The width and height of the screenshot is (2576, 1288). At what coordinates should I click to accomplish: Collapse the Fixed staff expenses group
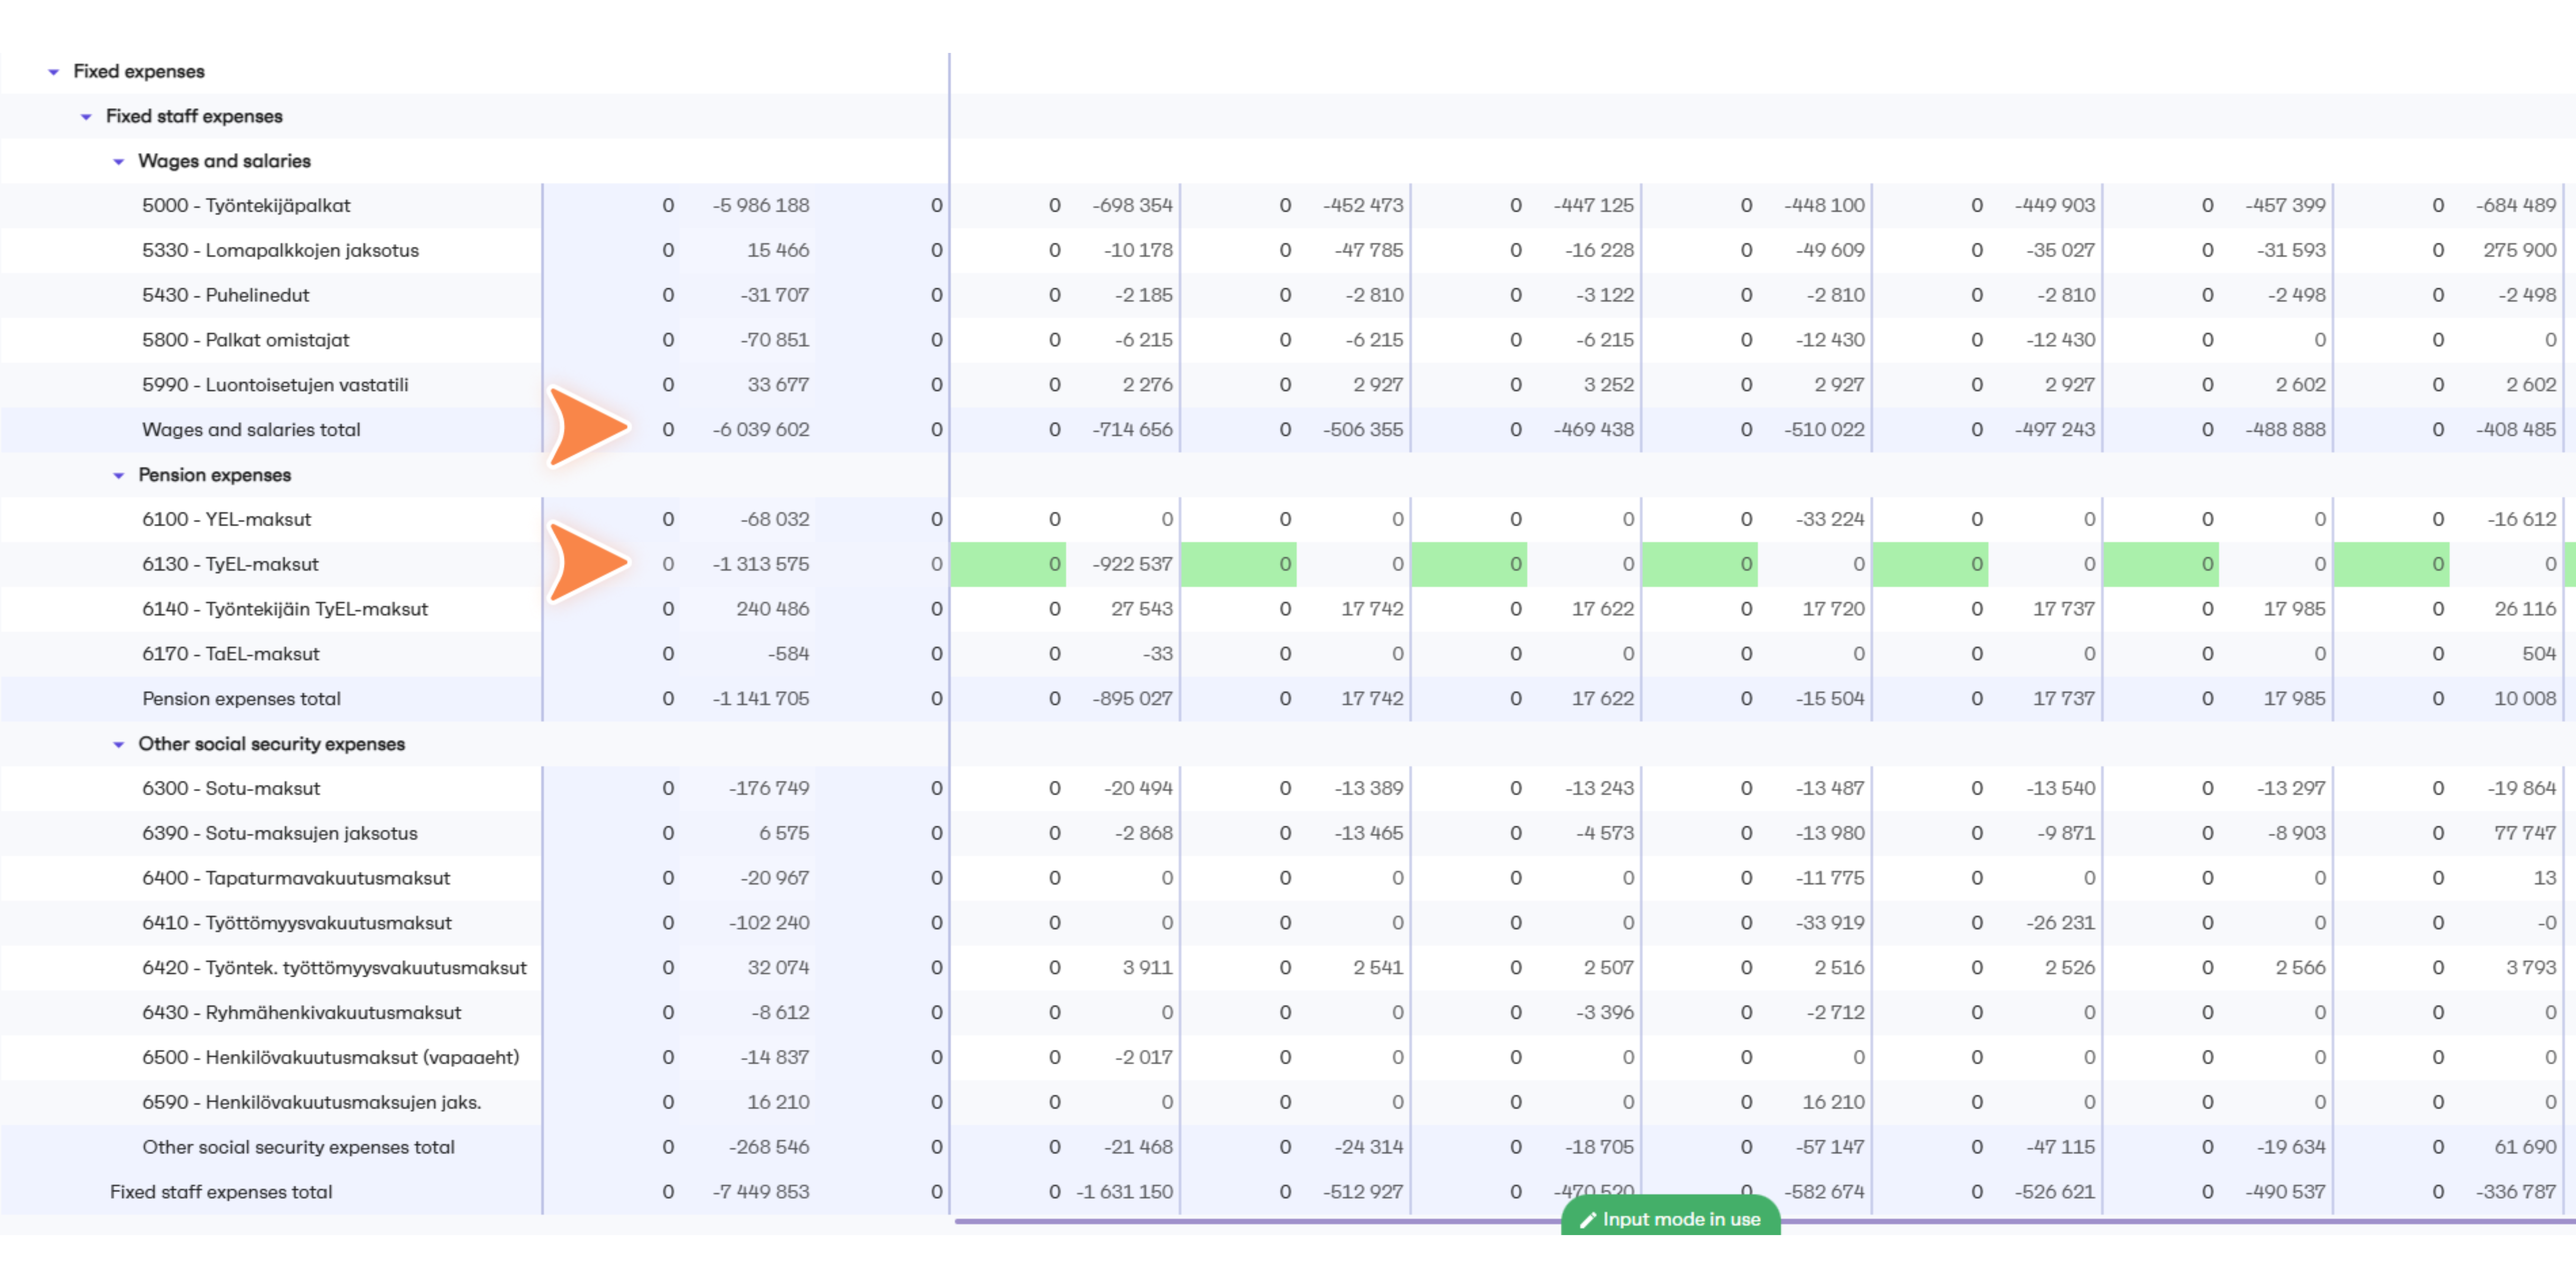point(87,117)
